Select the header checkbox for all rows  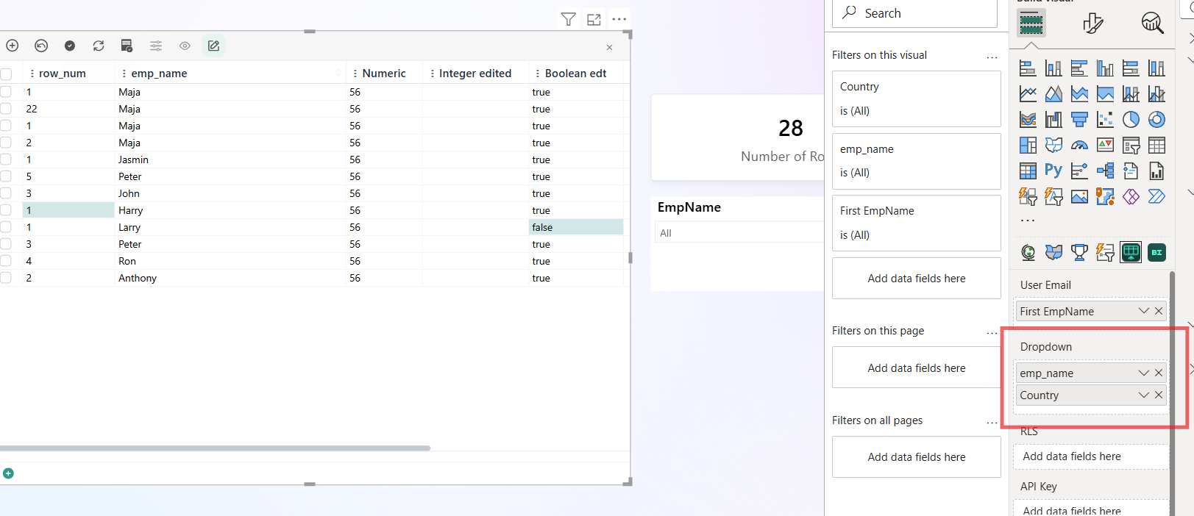tap(6, 74)
